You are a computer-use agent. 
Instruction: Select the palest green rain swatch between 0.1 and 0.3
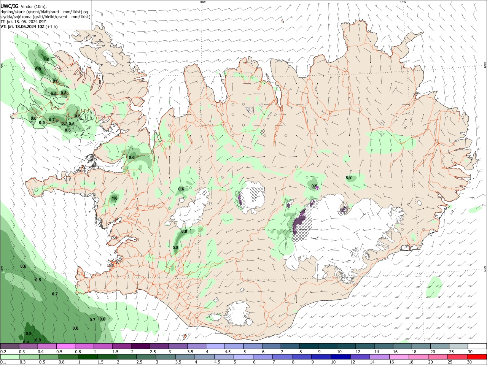click(10, 357)
